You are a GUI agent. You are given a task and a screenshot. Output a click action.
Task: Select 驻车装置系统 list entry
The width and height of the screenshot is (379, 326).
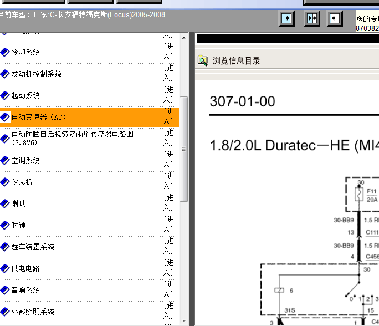(x=33, y=247)
